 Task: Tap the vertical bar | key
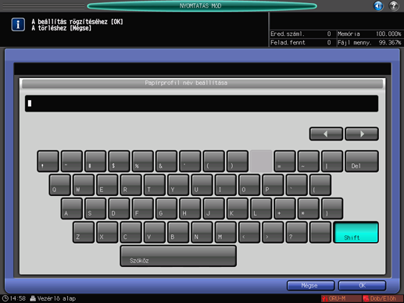click(x=332, y=161)
